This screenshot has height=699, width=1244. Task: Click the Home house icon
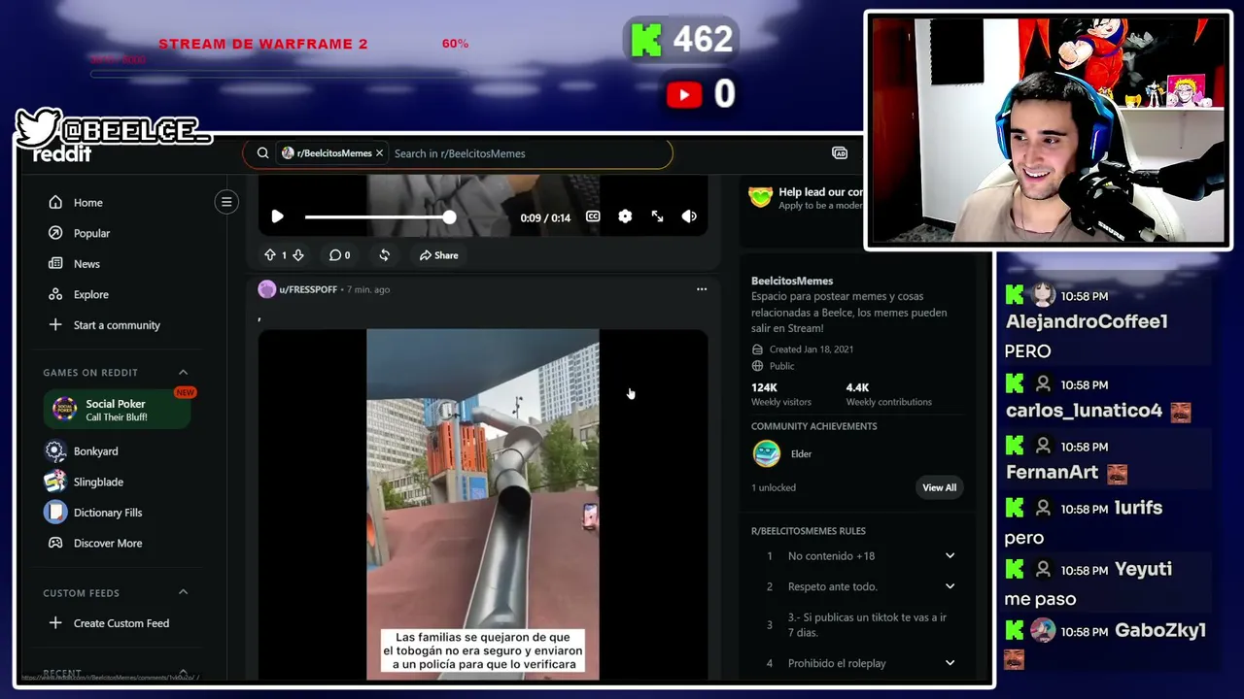coord(55,203)
